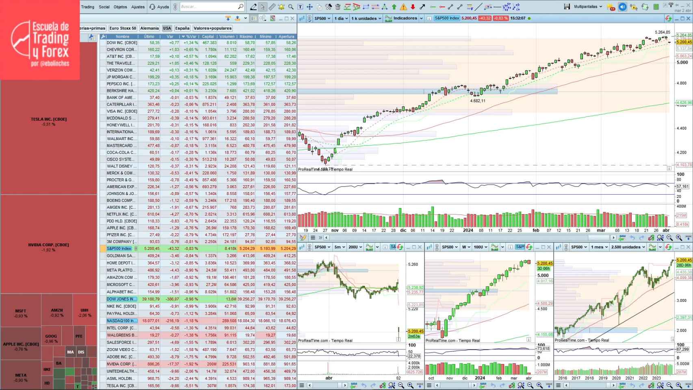Open the Ajustes menu
The image size is (693, 390).
point(137,6)
